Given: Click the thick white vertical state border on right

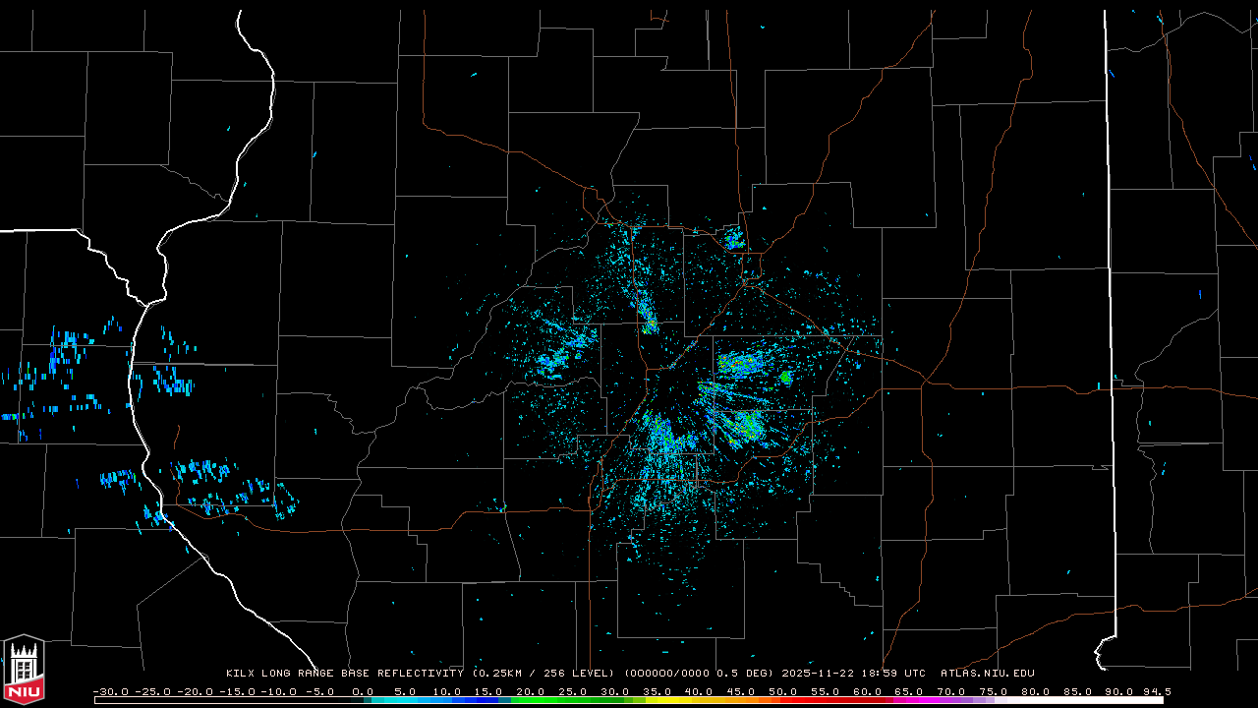Looking at the screenshot, I should (x=1108, y=295).
